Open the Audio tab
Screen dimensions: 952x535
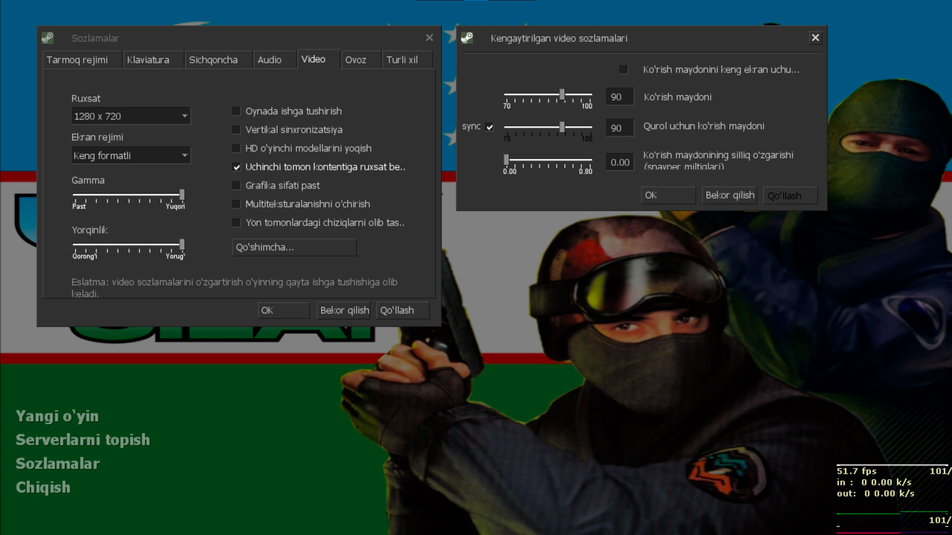click(275, 60)
